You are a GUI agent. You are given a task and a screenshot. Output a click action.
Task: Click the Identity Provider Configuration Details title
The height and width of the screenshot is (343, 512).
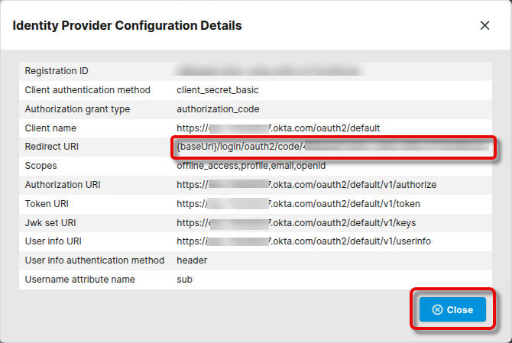click(128, 26)
